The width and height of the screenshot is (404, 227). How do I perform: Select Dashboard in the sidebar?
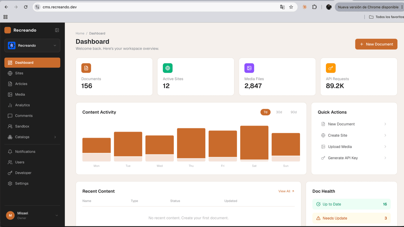point(32,63)
